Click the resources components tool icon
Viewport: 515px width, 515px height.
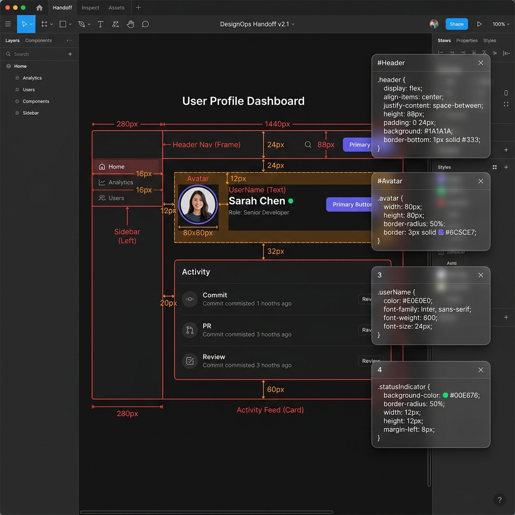point(115,24)
